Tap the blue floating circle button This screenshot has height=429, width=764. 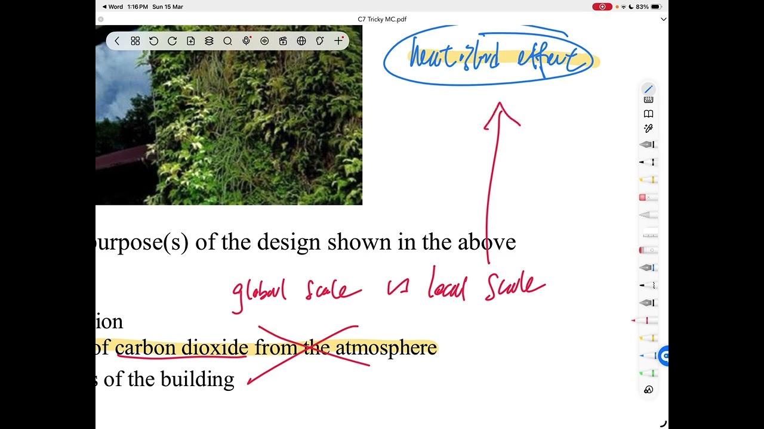664,356
